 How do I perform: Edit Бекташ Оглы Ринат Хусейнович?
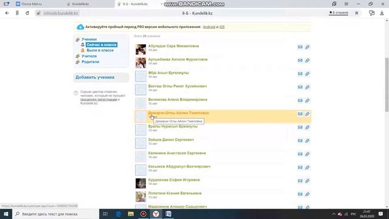307,87
